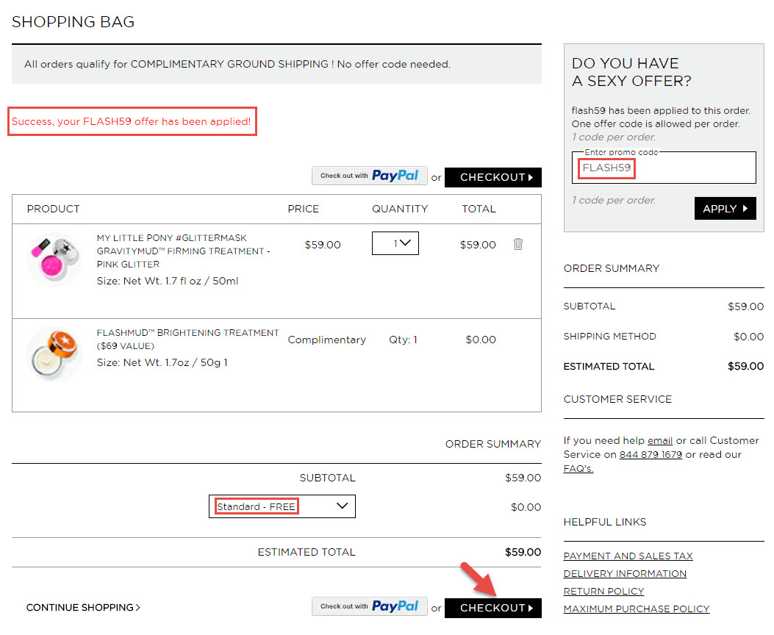
Task: Open MAXIMUM PURCHASE POLICY link
Action: point(637,609)
